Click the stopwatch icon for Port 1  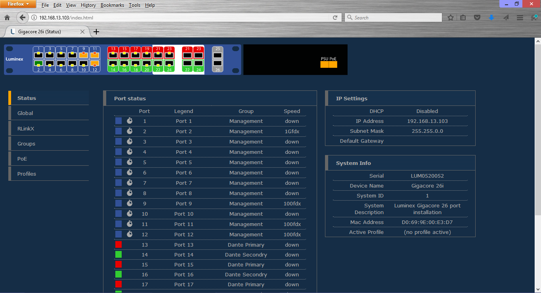point(130,121)
